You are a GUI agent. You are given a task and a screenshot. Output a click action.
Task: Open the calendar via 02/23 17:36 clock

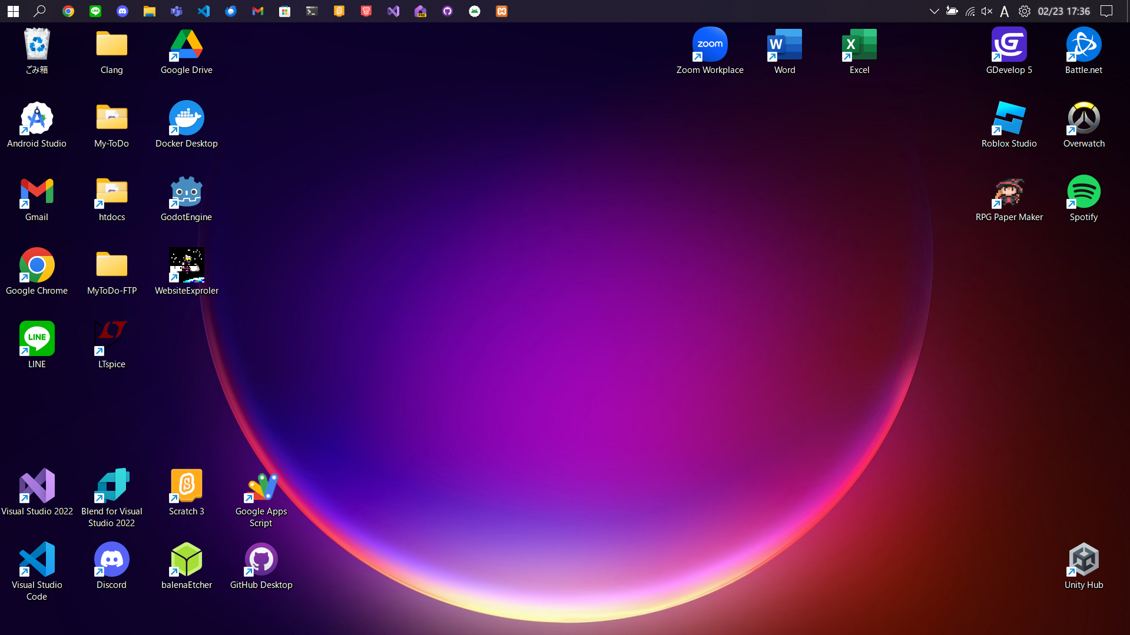coord(1063,11)
